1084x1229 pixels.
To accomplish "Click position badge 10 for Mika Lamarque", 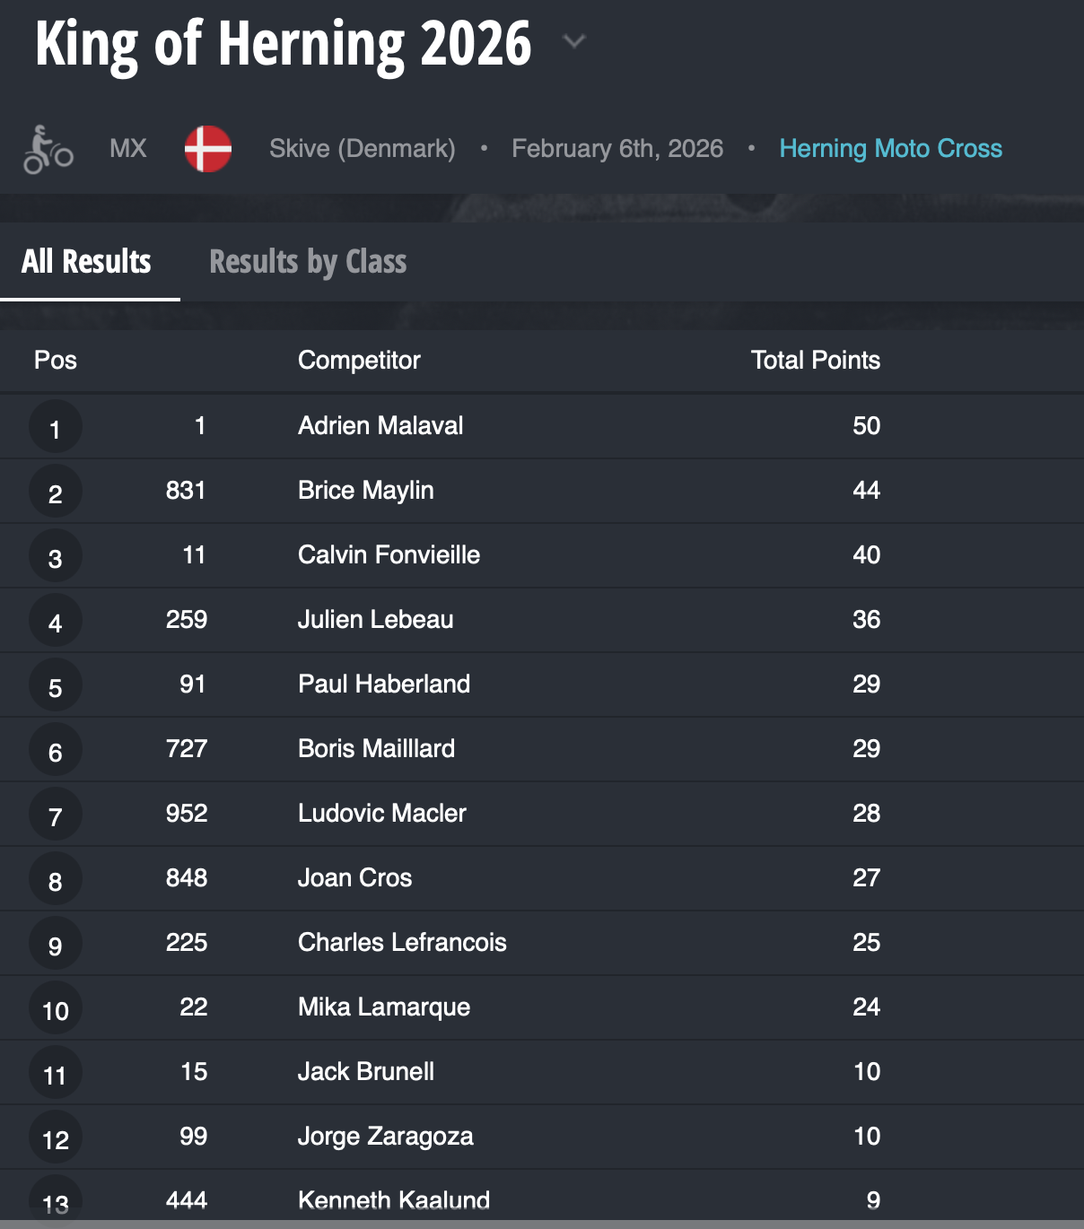I will point(56,1009).
